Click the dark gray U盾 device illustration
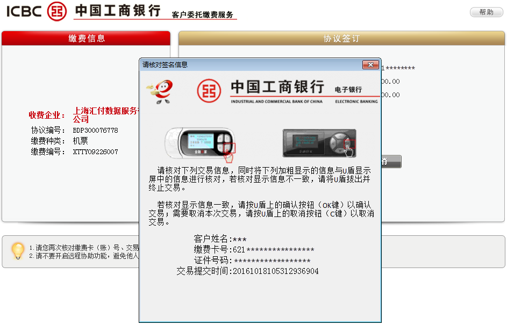Screen dimensions: 507x325 click(x=319, y=143)
